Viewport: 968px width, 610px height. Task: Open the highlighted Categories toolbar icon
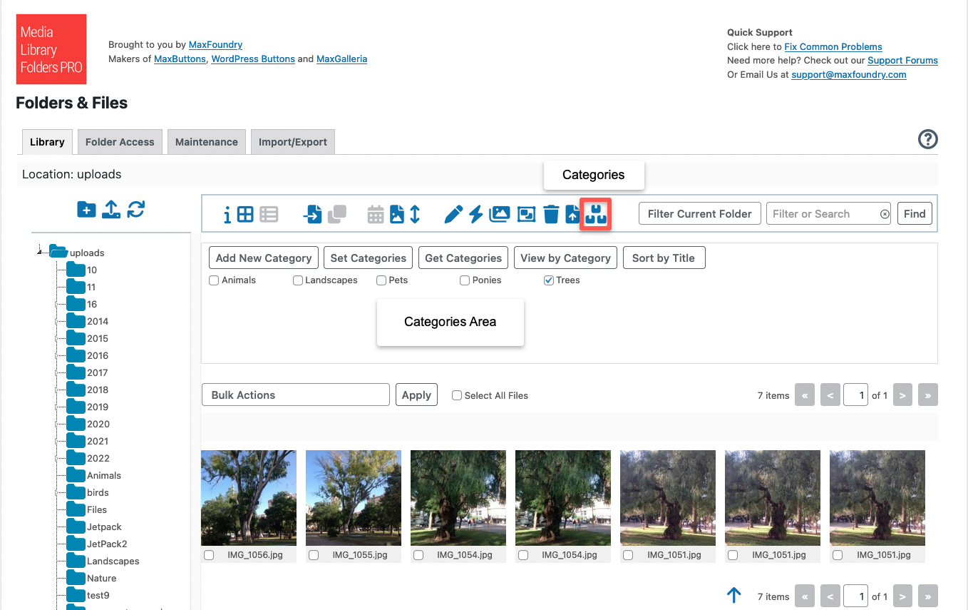pos(595,214)
